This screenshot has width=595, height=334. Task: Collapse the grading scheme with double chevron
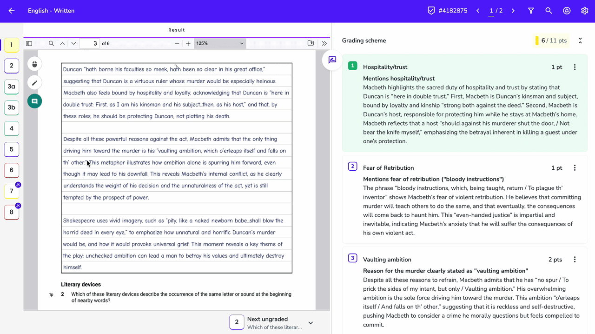580,41
